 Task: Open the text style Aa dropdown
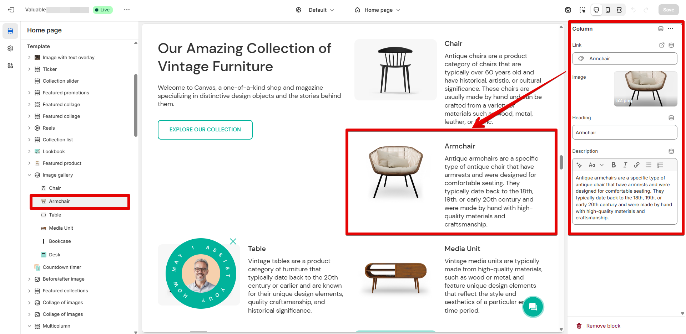click(596, 165)
